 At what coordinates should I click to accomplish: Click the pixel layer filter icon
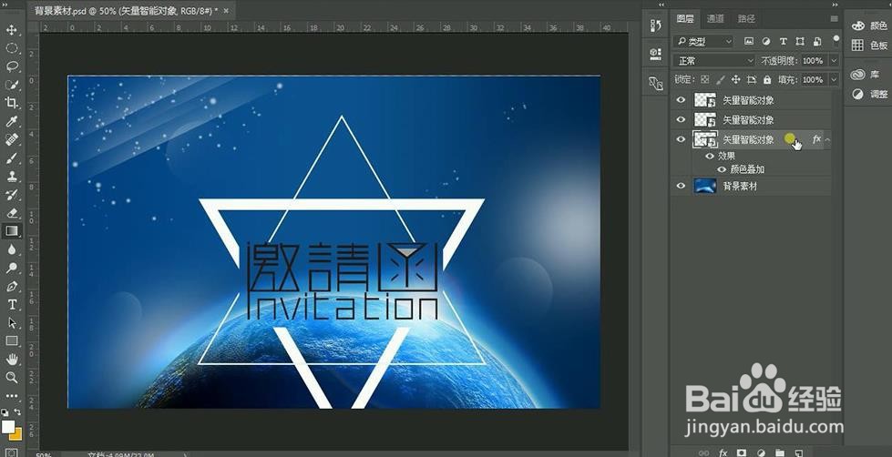tap(749, 41)
